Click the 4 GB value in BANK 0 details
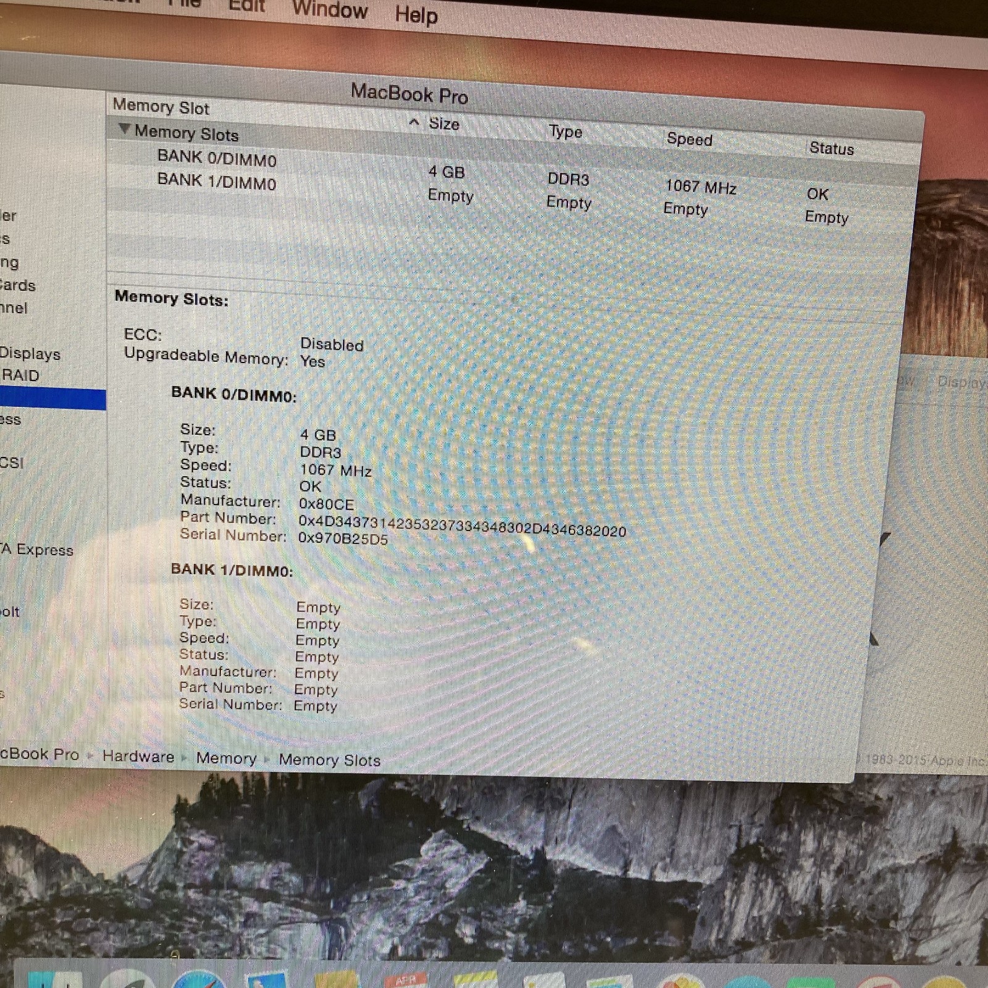988x988 pixels. [x=318, y=435]
